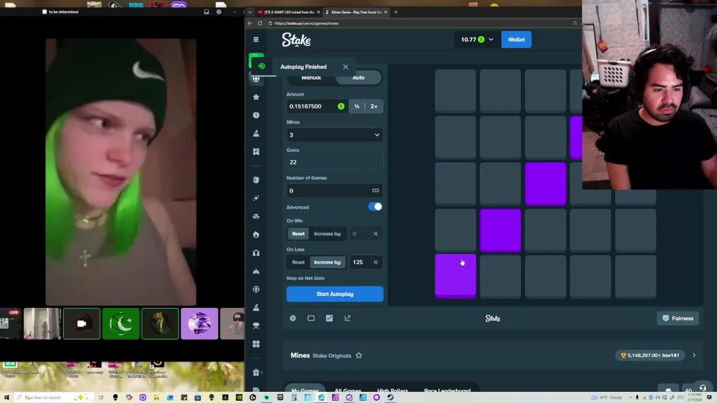Halve the bet amount with ½
This screenshot has height=403, width=717.
click(x=357, y=106)
